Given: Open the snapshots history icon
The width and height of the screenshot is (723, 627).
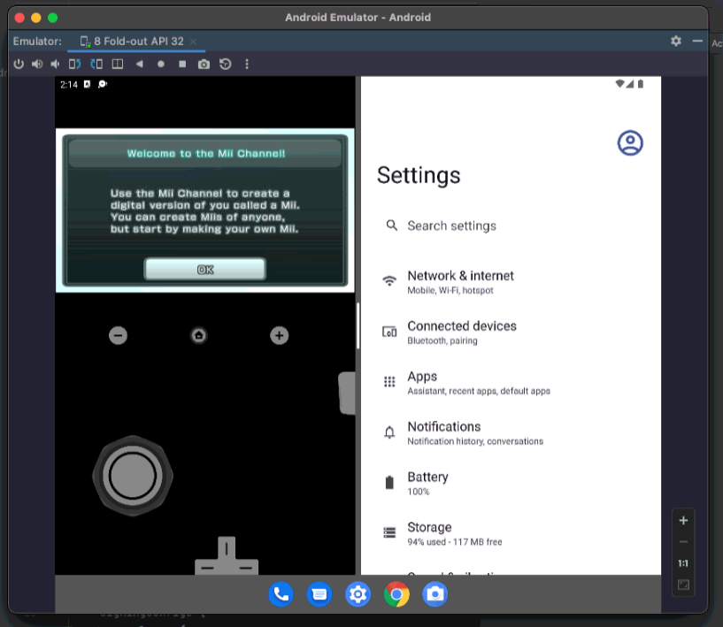Looking at the screenshot, I should (x=226, y=64).
